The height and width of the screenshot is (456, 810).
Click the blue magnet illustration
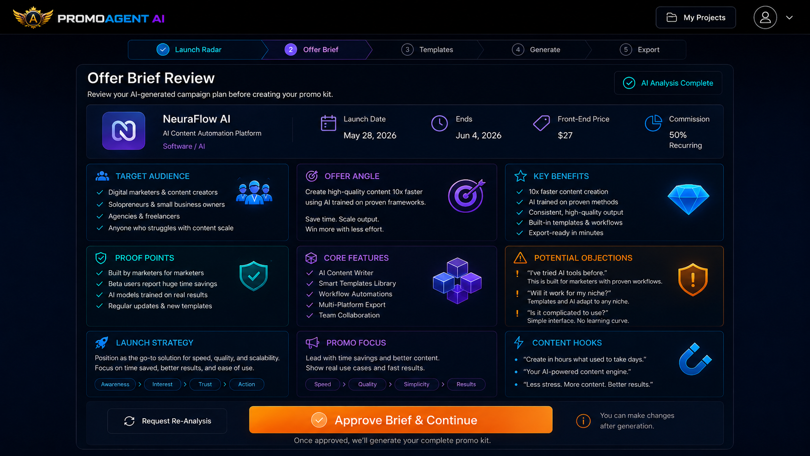pos(695,359)
